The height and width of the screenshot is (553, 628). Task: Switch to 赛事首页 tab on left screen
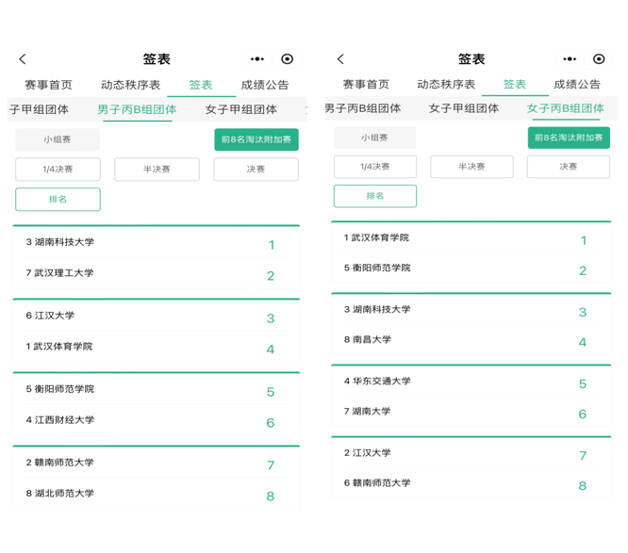48,85
